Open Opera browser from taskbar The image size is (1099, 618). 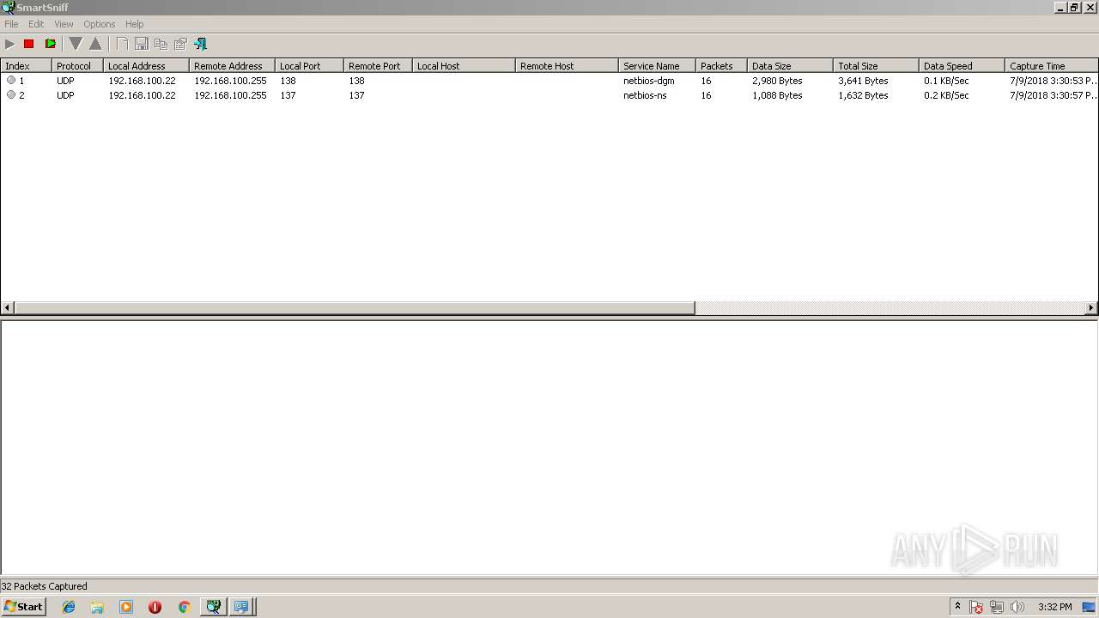pos(155,607)
